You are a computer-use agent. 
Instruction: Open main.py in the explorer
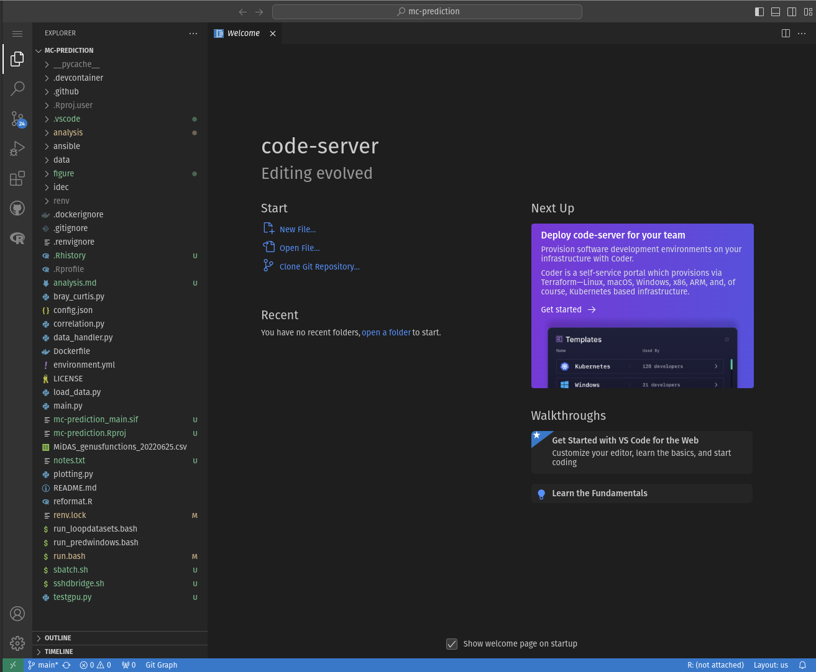click(x=68, y=406)
